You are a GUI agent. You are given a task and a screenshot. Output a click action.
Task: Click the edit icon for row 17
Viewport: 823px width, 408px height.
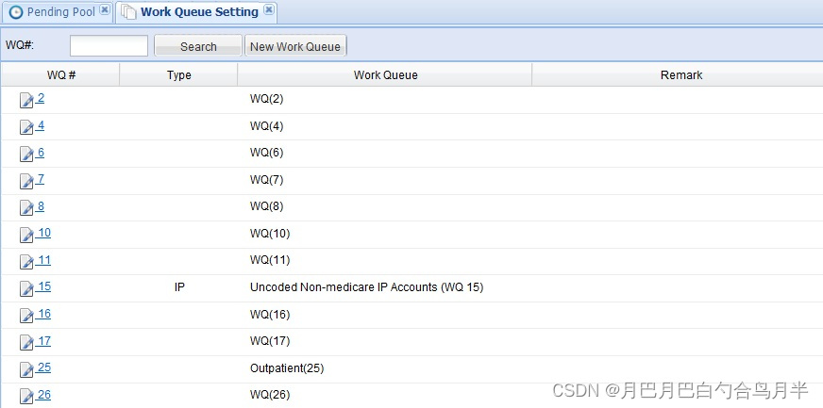coord(26,343)
